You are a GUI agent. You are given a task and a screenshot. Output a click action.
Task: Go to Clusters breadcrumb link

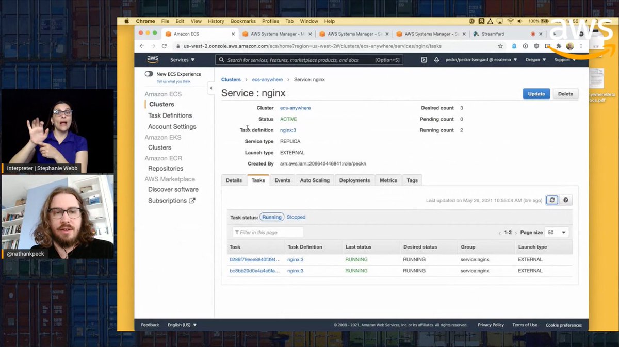coord(231,80)
